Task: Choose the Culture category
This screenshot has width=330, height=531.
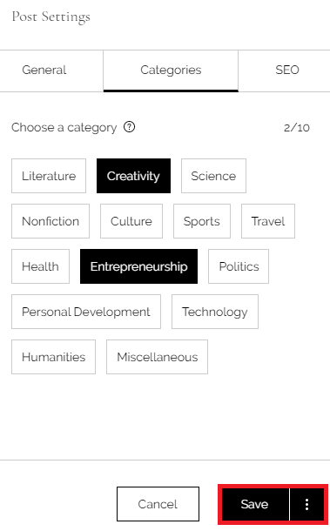Action: coord(131,221)
